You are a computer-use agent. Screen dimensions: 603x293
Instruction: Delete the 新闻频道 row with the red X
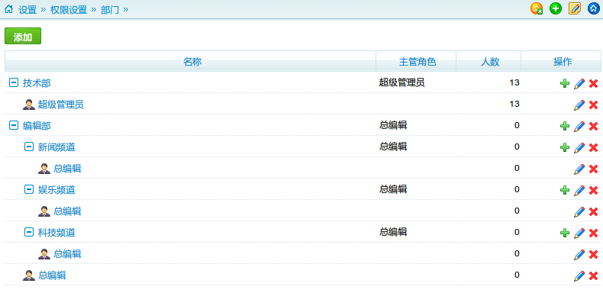pyautogui.click(x=593, y=148)
